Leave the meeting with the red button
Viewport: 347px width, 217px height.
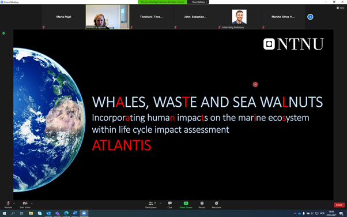point(339,205)
